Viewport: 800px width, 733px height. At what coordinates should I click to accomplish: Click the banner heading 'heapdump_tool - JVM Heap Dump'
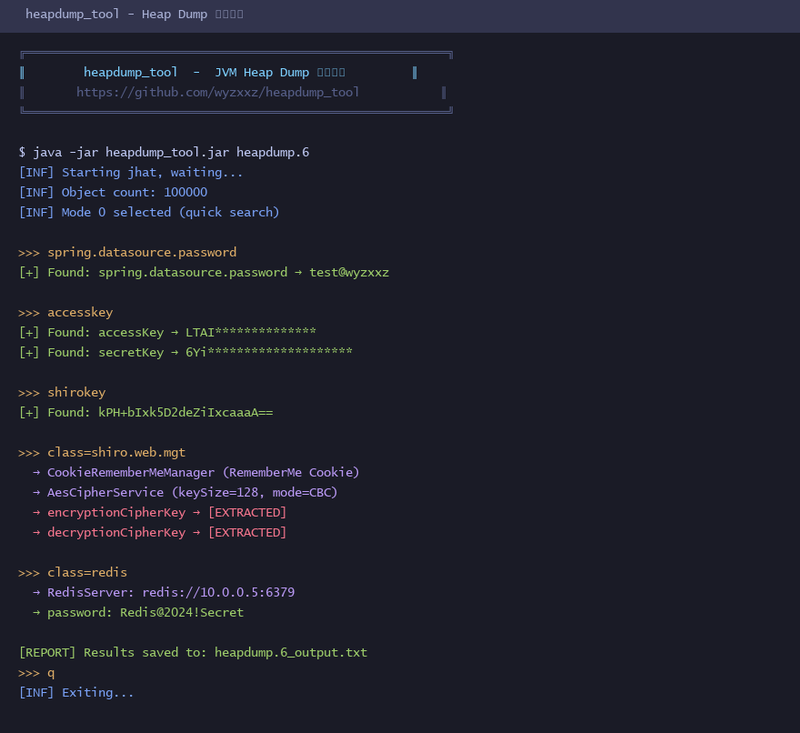[215, 73]
